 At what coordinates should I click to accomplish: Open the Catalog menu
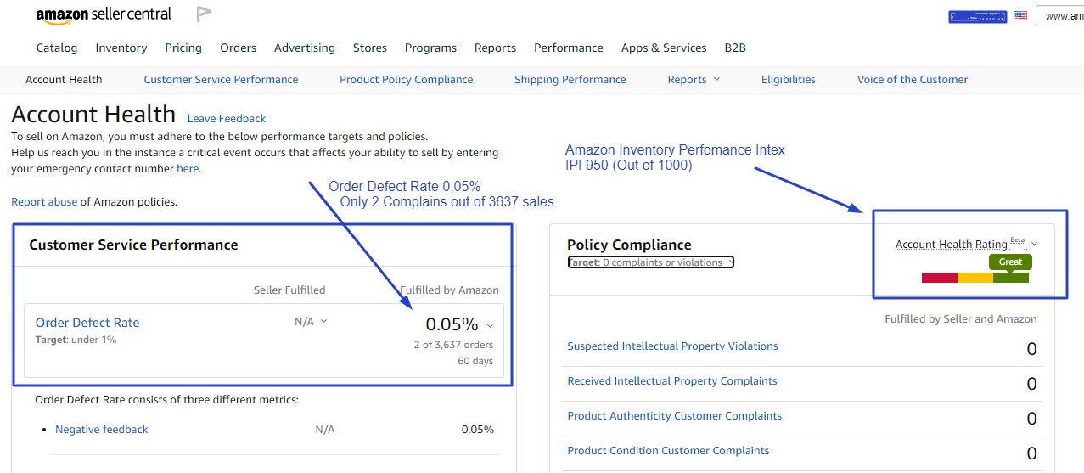tap(57, 48)
